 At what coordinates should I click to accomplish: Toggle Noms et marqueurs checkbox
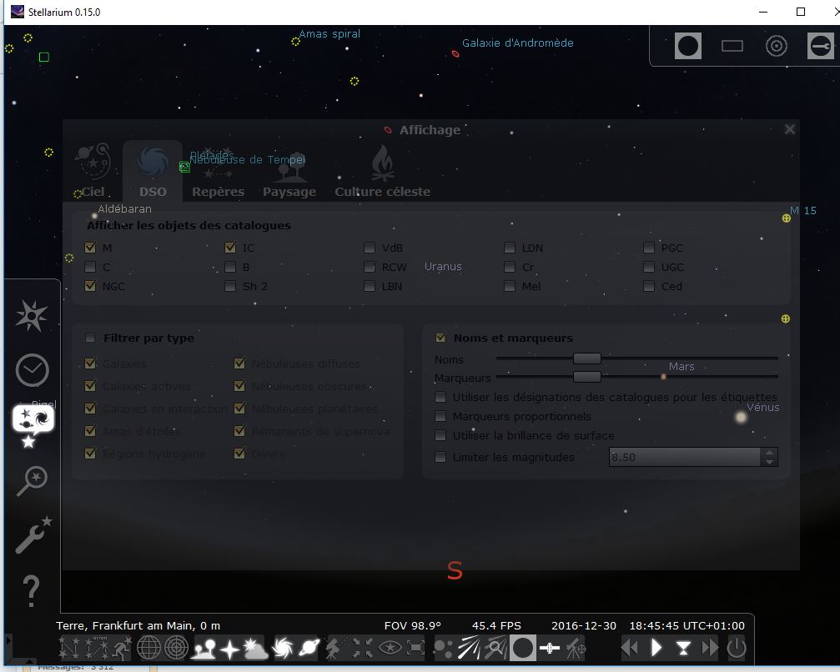click(x=441, y=338)
